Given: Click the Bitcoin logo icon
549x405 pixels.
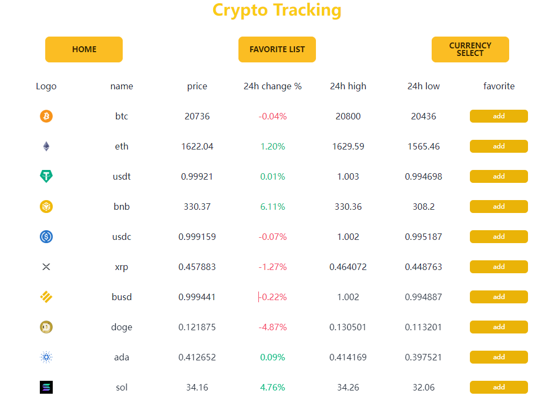Looking at the screenshot, I should [46, 116].
